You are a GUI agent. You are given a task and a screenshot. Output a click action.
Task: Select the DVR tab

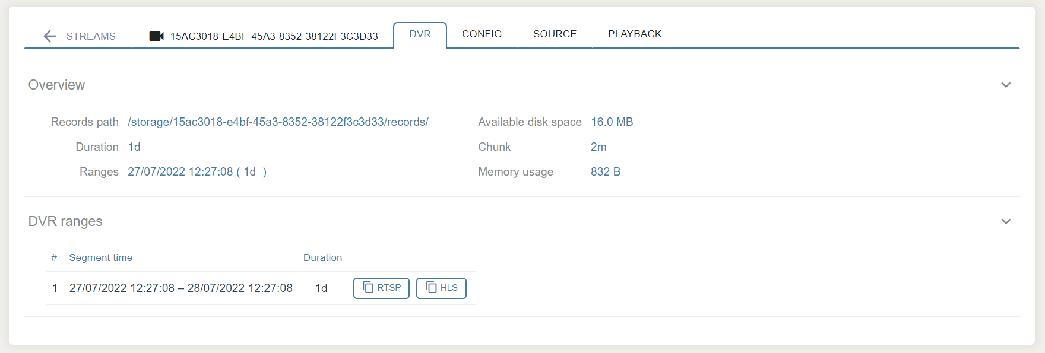[x=420, y=34]
